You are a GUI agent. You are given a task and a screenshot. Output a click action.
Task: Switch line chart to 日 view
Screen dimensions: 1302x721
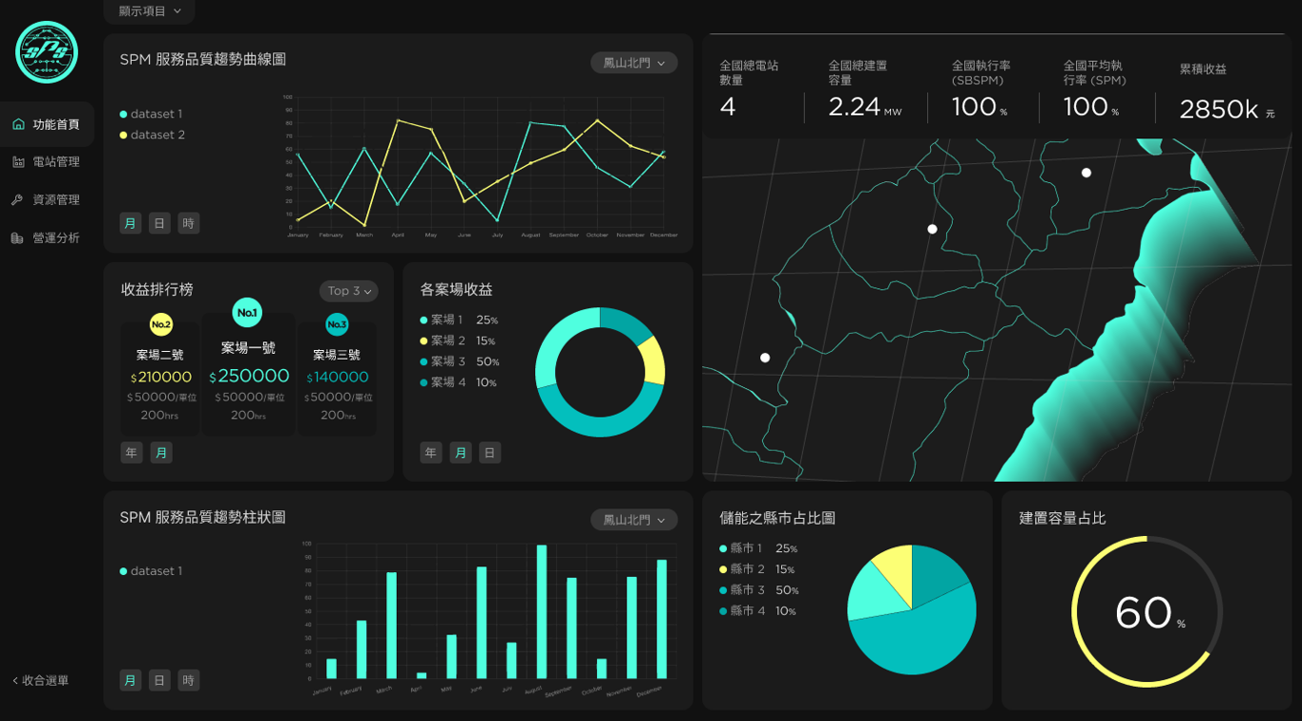tap(159, 223)
